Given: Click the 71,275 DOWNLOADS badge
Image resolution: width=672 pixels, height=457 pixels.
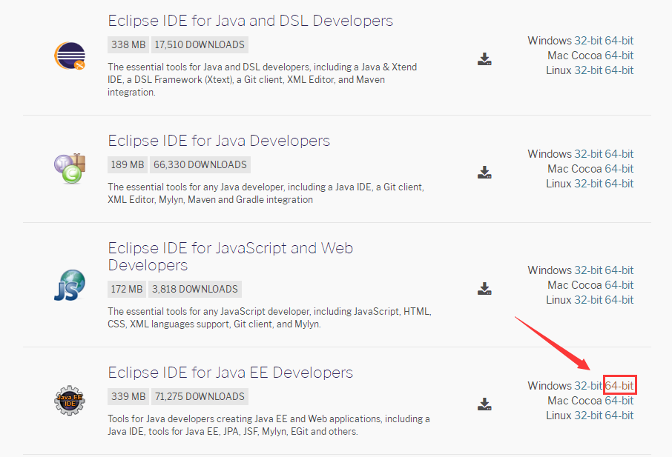Looking at the screenshot, I should pos(200,397).
